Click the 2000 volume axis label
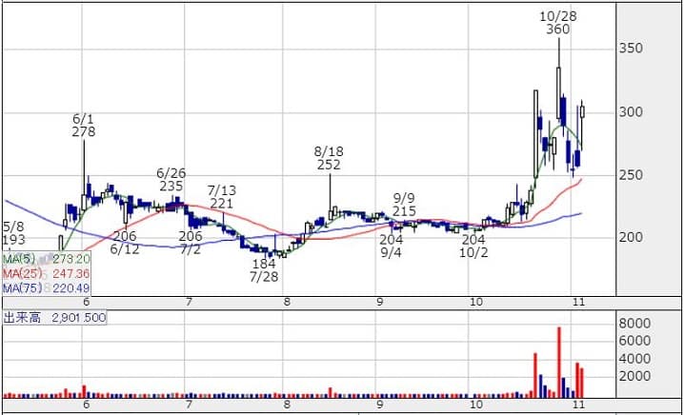Viewport: 684px width, 415px height. click(x=634, y=376)
